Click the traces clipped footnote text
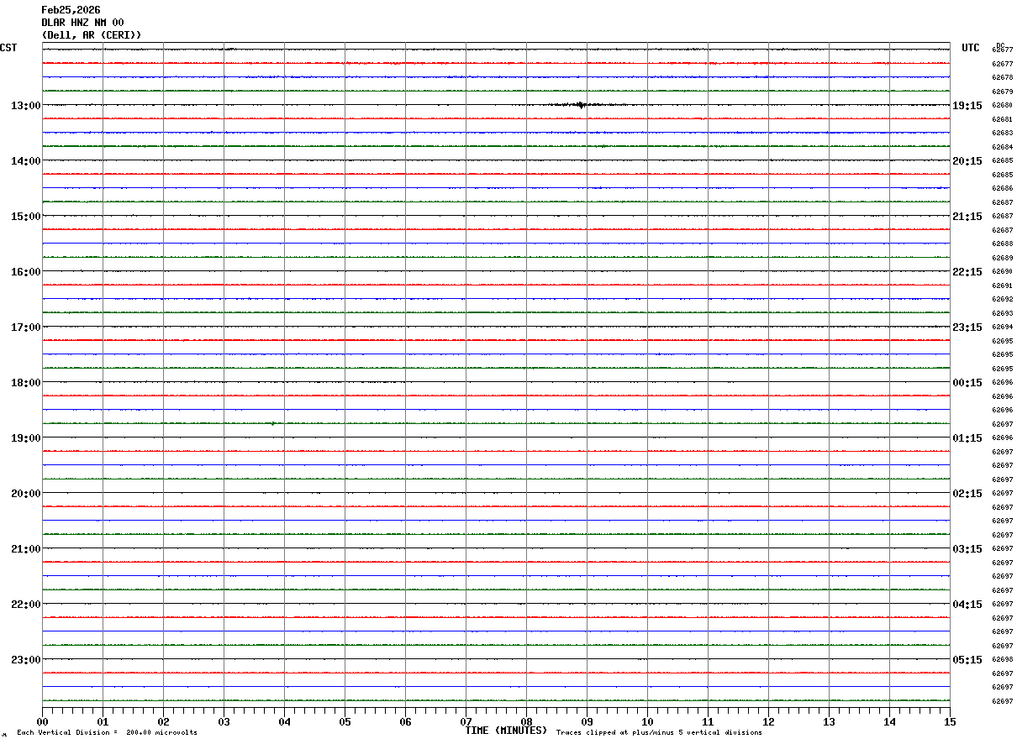This screenshot has height=744, width=1017. coord(659,733)
